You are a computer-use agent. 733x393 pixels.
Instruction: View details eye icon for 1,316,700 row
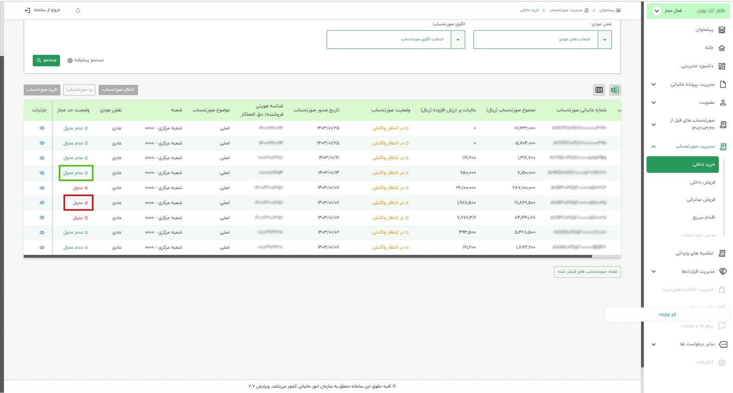pos(42,158)
